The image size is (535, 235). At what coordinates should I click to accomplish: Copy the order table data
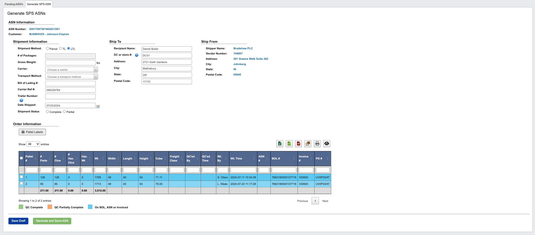[x=308, y=143]
